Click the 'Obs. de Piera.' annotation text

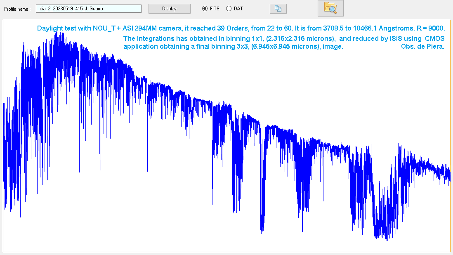tap(422, 47)
